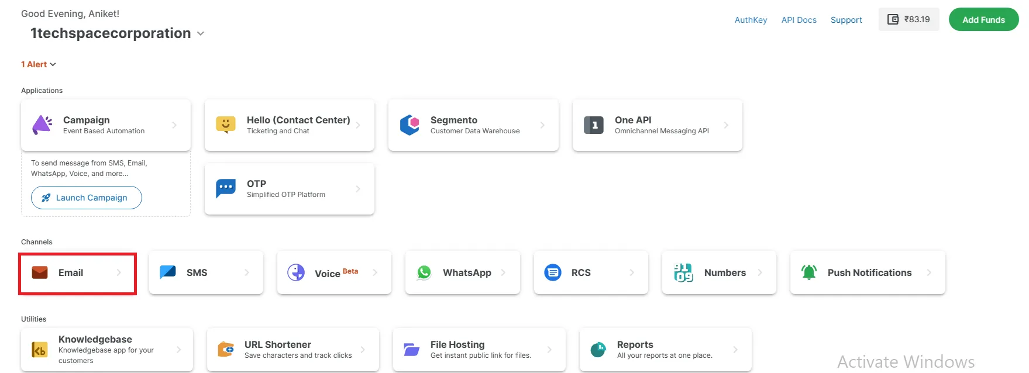Click the Segmento hexagon icon
1029x373 pixels.
tap(409, 125)
